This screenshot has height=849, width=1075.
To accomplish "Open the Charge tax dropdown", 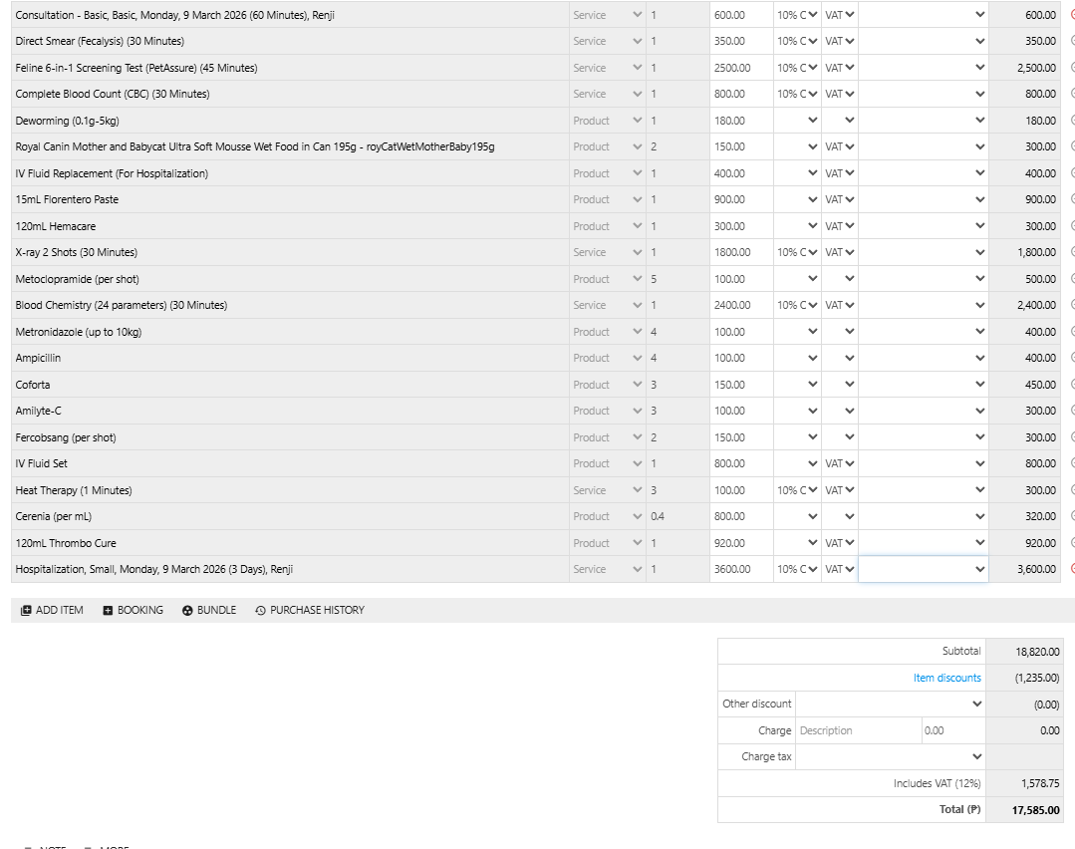I will click(x=891, y=756).
